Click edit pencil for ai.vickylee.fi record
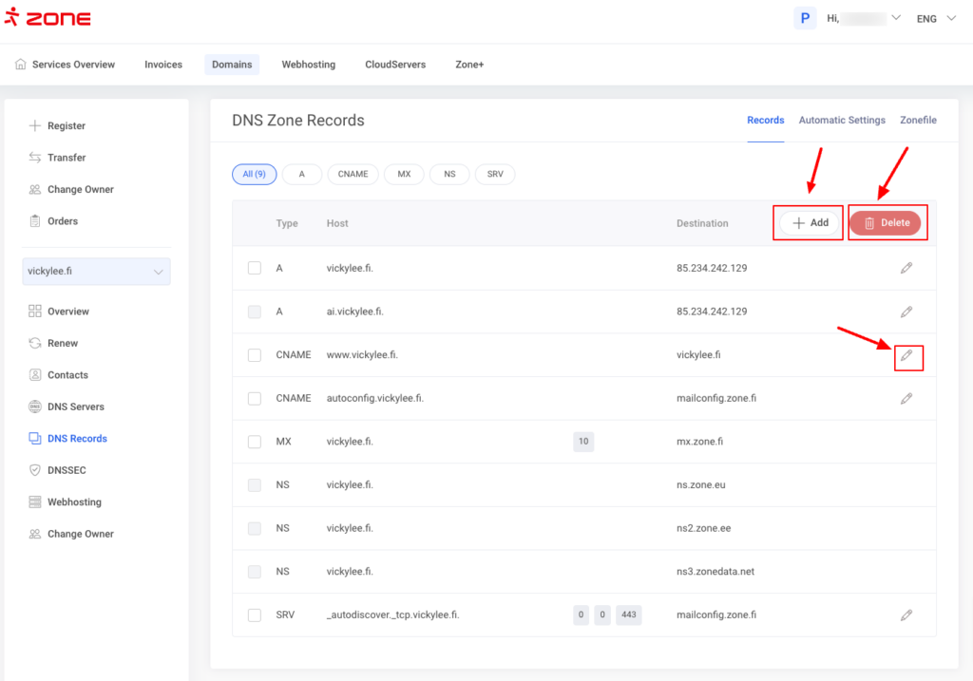The height and width of the screenshot is (681, 973). point(906,312)
